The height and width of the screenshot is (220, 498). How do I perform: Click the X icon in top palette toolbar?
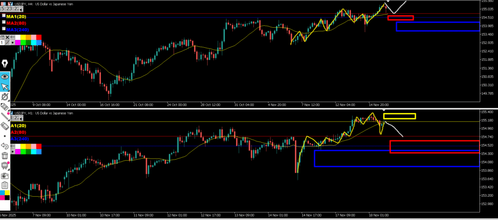6,37
